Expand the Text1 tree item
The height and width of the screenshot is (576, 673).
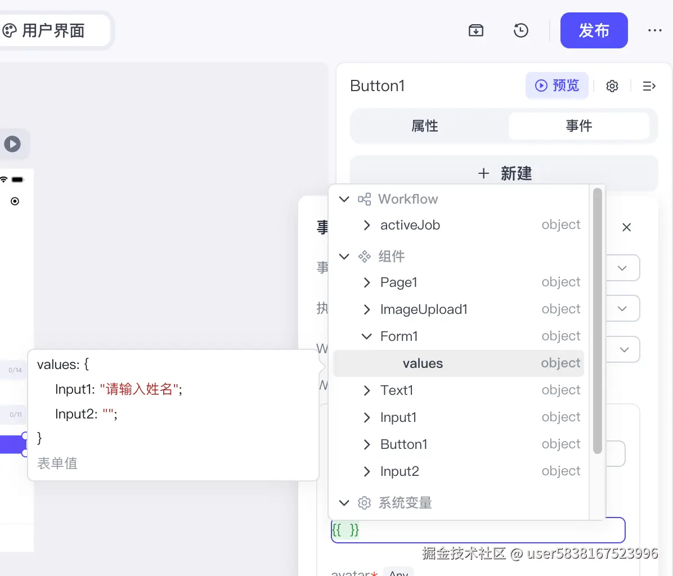point(366,390)
